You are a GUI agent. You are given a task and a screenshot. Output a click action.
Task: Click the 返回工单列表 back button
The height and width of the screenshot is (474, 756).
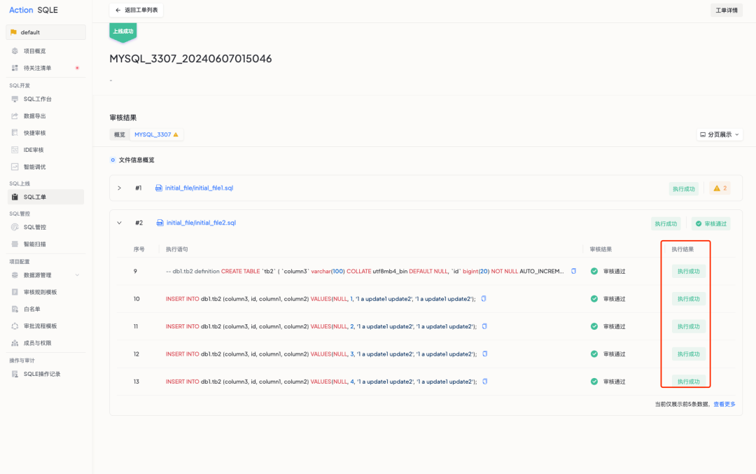(x=136, y=10)
